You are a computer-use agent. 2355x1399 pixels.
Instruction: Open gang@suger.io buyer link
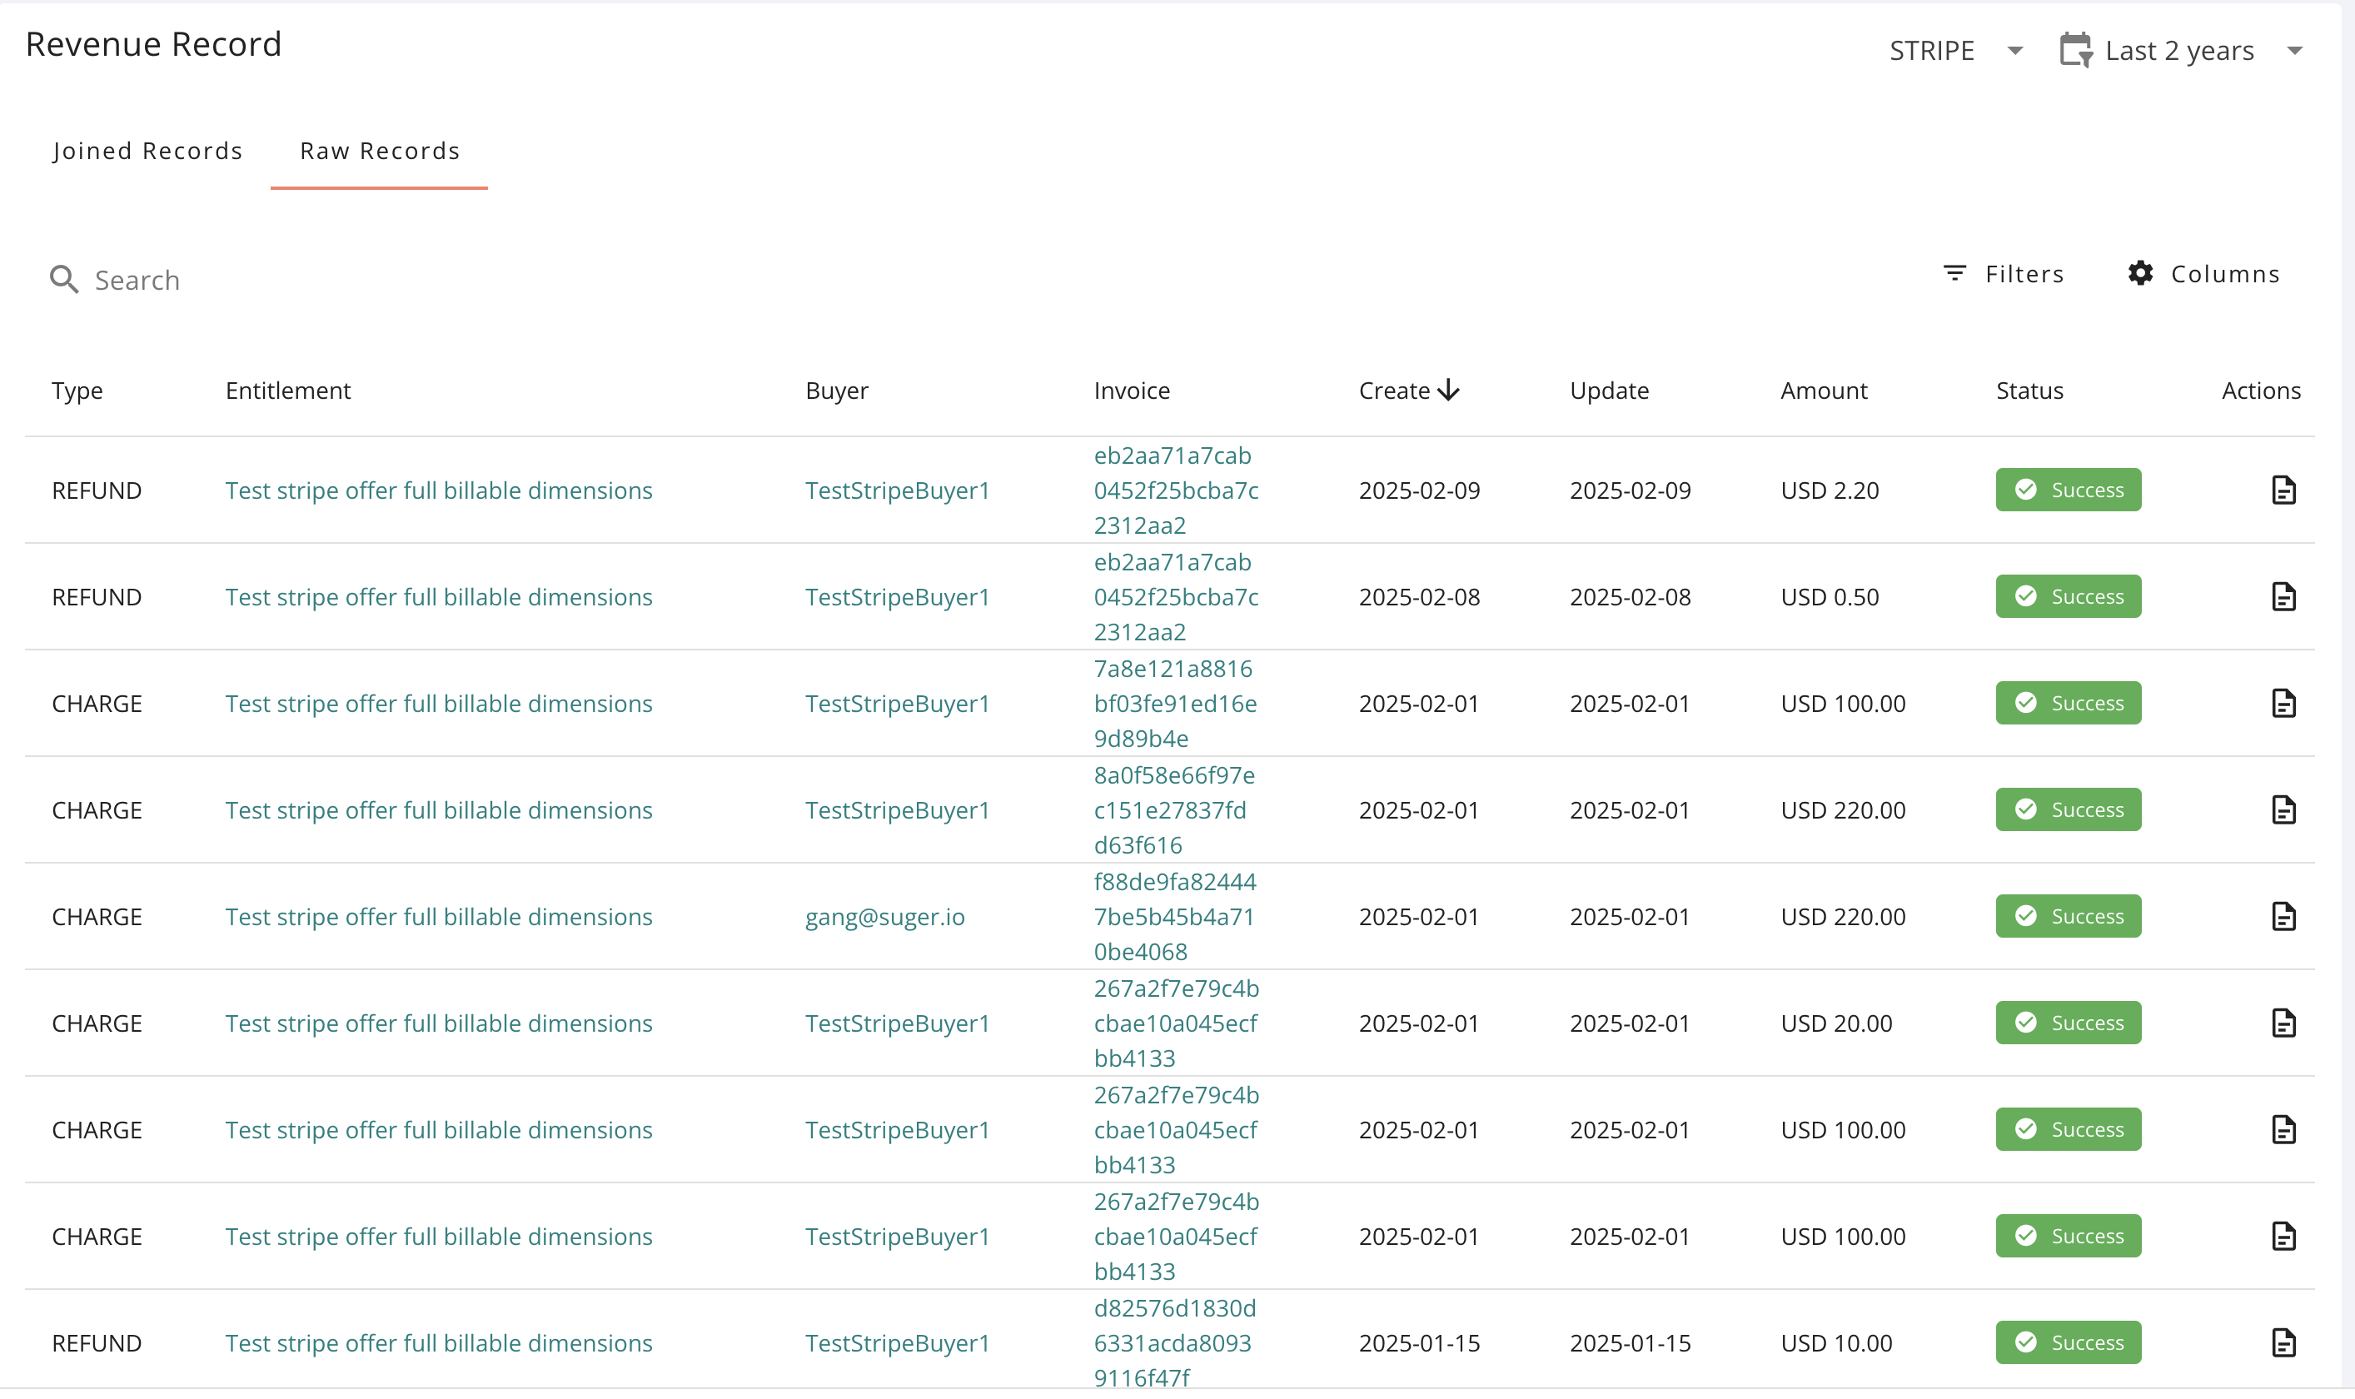coord(884,916)
